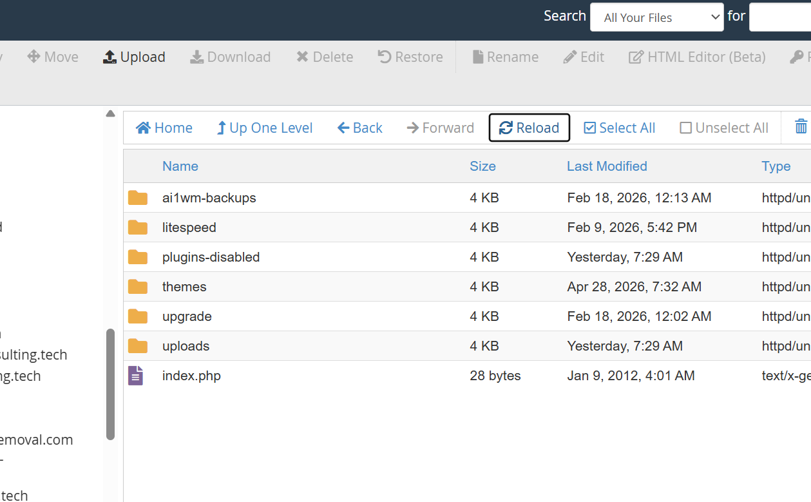Image resolution: width=811 pixels, height=502 pixels.
Task: Click the Download toolbar icon
Action: pyautogui.click(x=196, y=57)
